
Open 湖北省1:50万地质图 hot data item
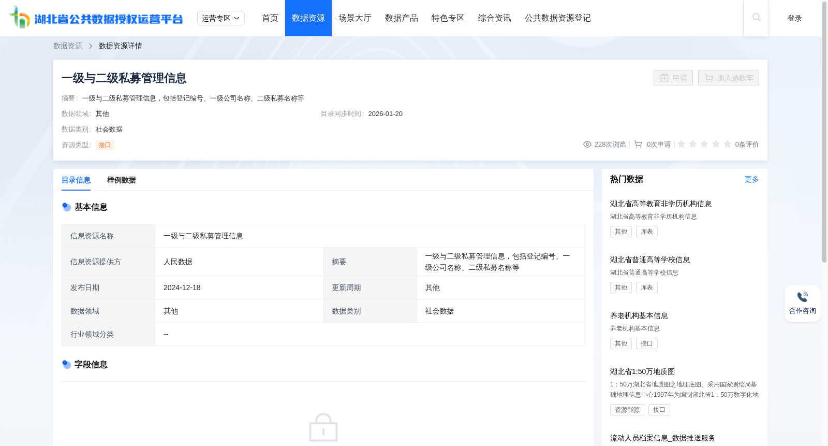[x=643, y=372]
